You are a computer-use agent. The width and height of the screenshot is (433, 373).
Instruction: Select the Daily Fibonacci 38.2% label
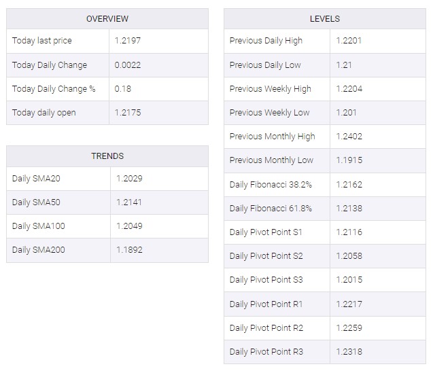pos(271,184)
